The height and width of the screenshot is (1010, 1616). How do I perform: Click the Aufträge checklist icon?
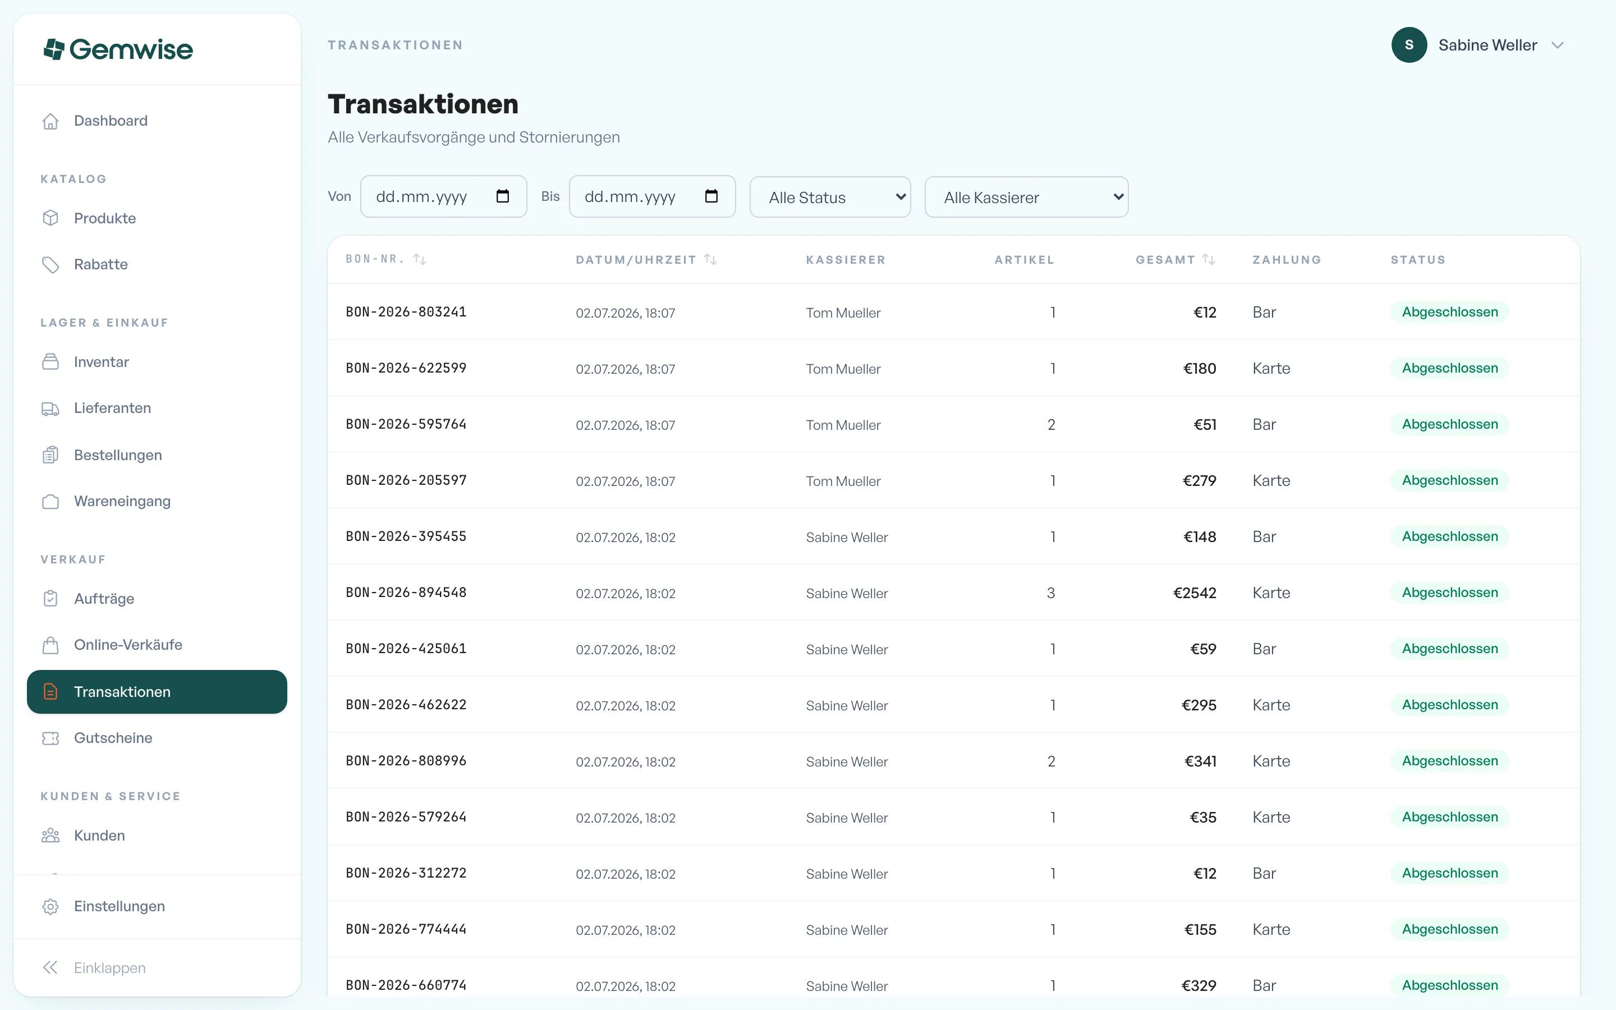pyautogui.click(x=50, y=599)
